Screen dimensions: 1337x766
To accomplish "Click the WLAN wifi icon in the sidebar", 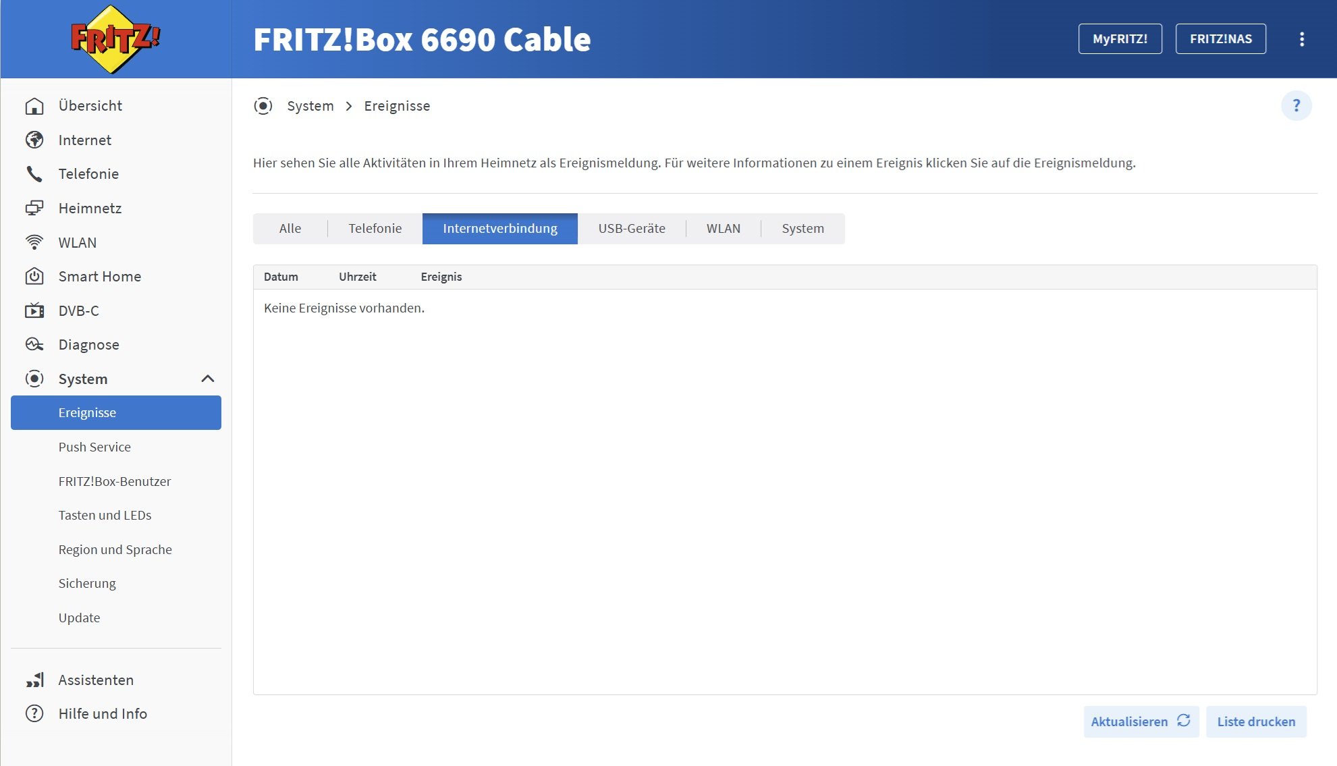I will tap(34, 242).
